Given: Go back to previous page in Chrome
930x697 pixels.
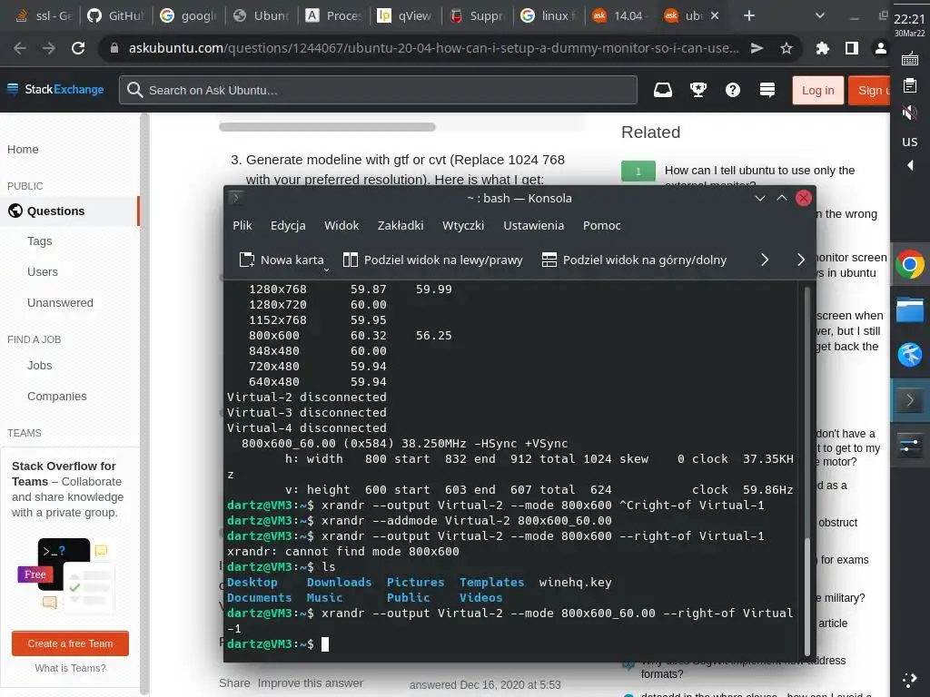Looking at the screenshot, I should [20, 48].
